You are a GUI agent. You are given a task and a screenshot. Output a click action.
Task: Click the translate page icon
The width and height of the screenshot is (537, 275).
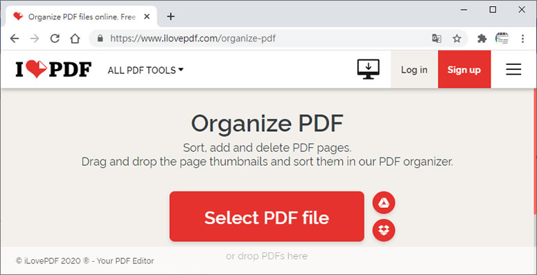(x=437, y=38)
